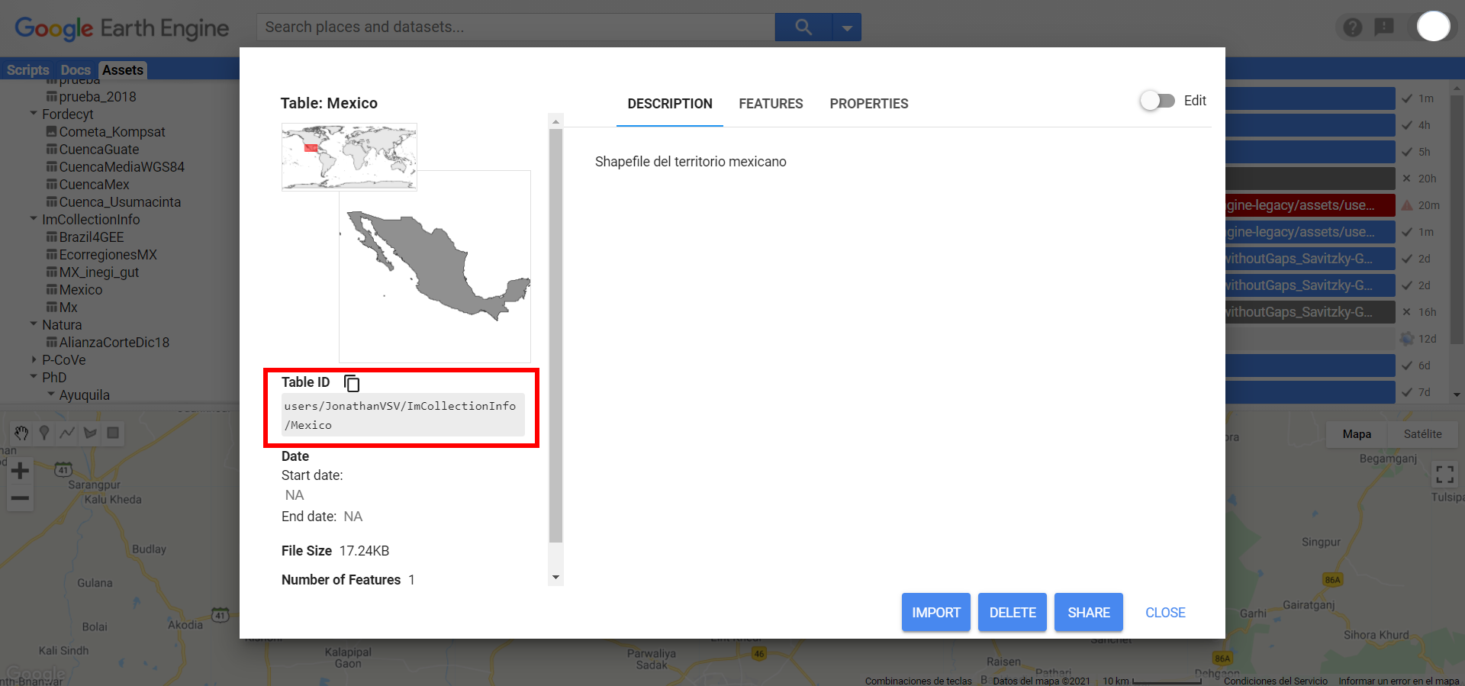Click the search magnifier button
Screen dimensions: 1465x686
point(803,27)
